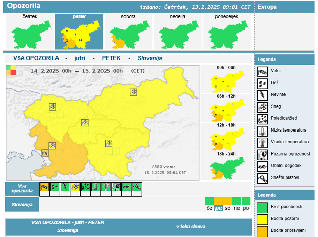Select the rain warning filter in Vsa opozorila row
Screen dimensions: 318x237
55,187
